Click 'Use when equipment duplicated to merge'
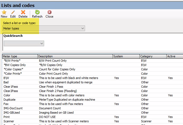The image size is (183, 125). tap(66, 82)
